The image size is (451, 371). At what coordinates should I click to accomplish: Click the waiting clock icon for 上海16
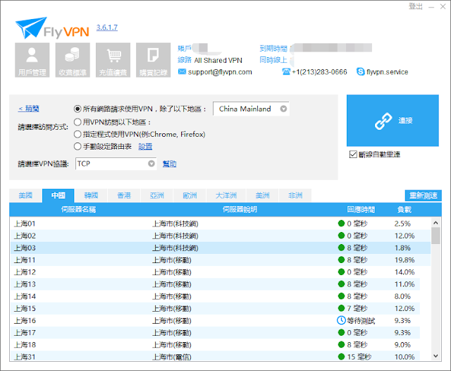click(341, 320)
